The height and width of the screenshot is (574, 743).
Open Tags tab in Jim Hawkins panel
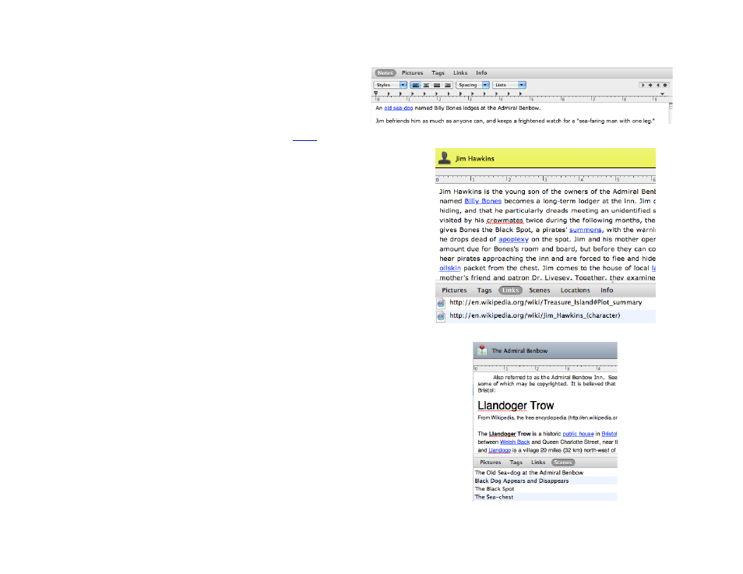484,291
